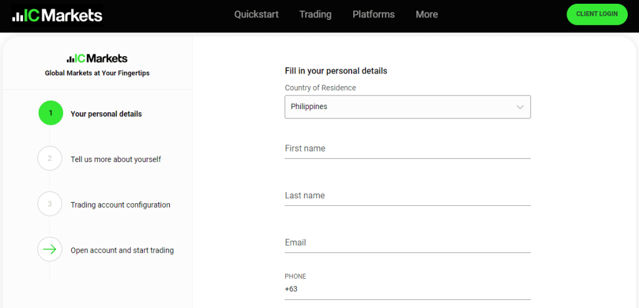Focus the Last name field

pos(407,196)
